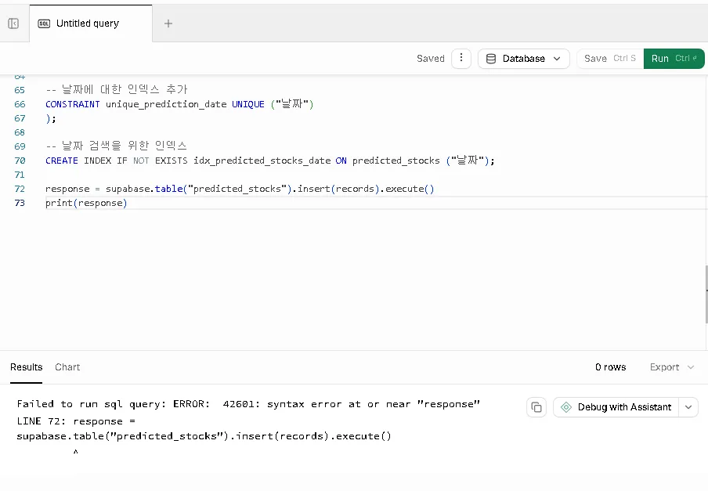Place cursor on print(response) line
708x491 pixels.
point(86,203)
